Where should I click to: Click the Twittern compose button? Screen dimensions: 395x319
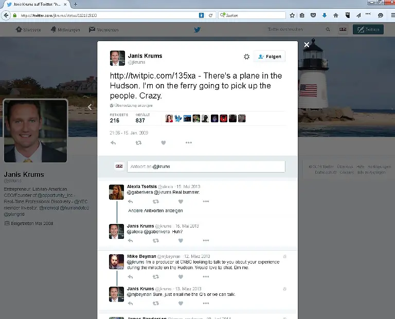click(368, 30)
